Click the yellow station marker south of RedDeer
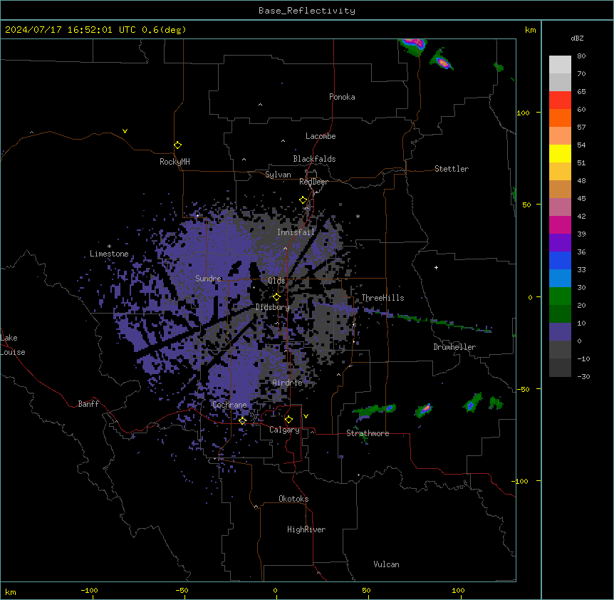The image size is (614, 600). pos(303,200)
